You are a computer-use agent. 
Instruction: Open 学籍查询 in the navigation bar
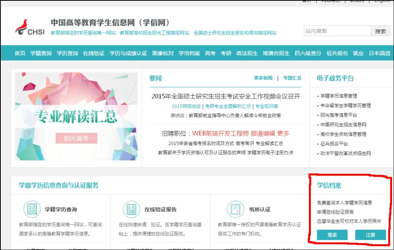click(41, 53)
